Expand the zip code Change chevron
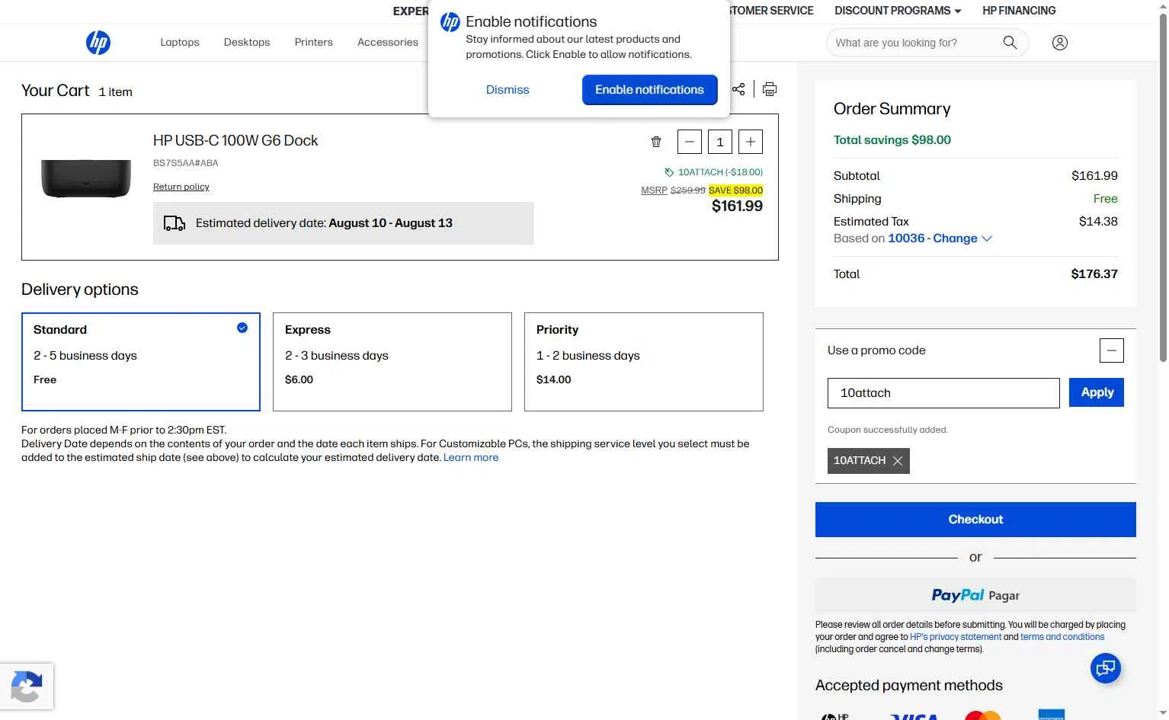 coord(987,238)
